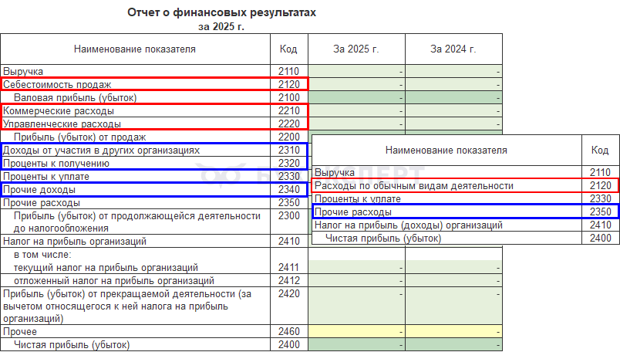The height and width of the screenshot is (352, 620).
Task: Click 'Код' header in simplified table
Action: pos(600,150)
